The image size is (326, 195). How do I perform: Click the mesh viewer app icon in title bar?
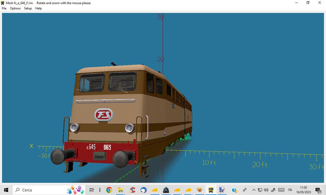point(3,3)
